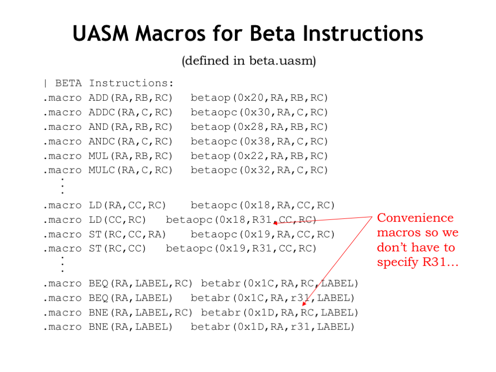Select the BNE(RA,LABEL,RC) macro line
The width and height of the screenshot is (496, 372).
pyautogui.click(x=201, y=312)
